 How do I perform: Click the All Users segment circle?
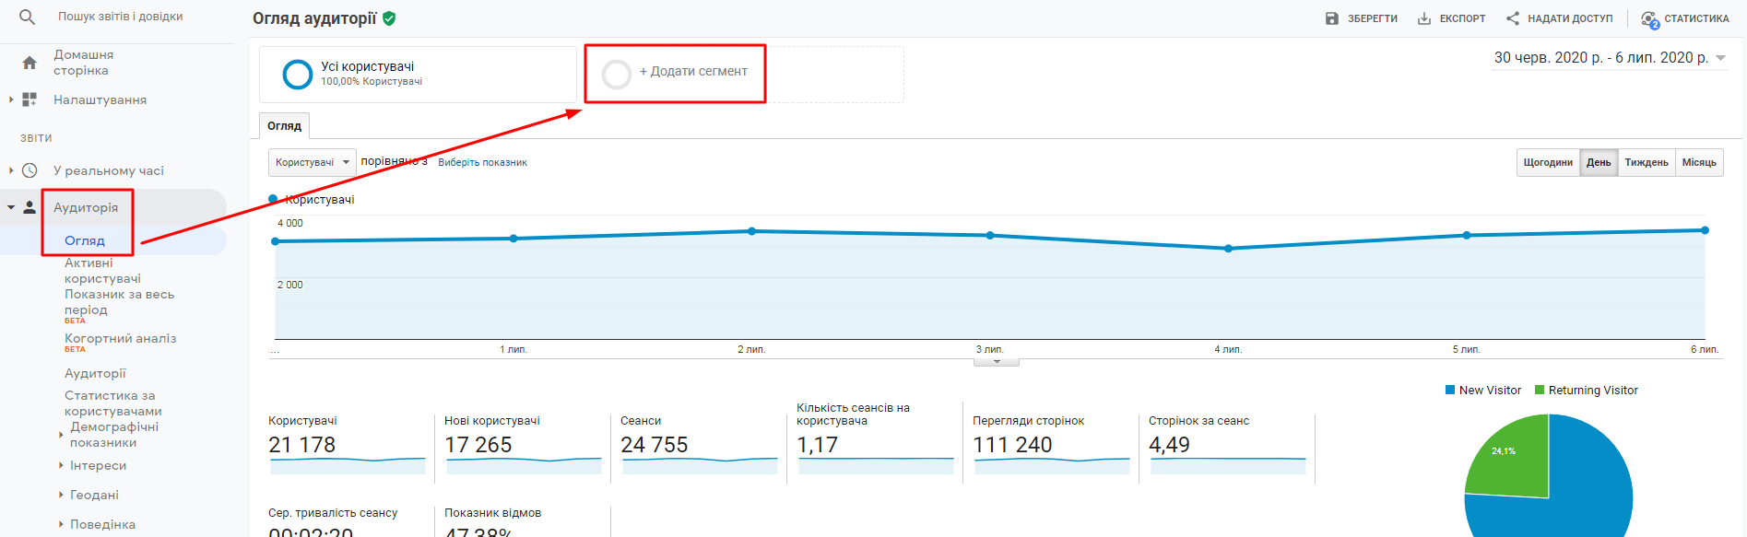coord(297,74)
